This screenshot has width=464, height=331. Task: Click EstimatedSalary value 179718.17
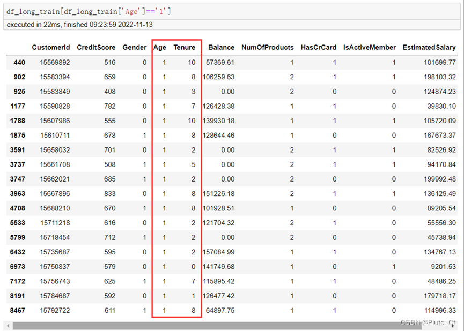pos(440,296)
